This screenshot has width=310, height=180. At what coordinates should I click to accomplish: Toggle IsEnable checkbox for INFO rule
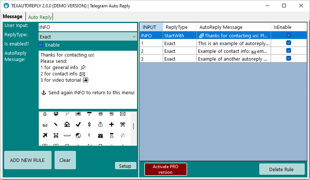coord(288,35)
